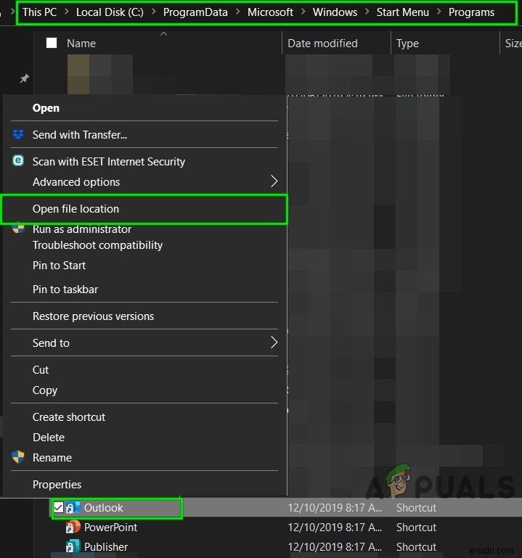Image resolution: width=522 pixels, height=558 pixels.
Task: Open dropdown chevron after Windows in path
Action: click(367, 12)
